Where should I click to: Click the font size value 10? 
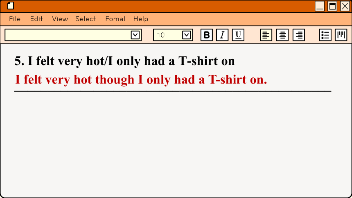point(161,35)
